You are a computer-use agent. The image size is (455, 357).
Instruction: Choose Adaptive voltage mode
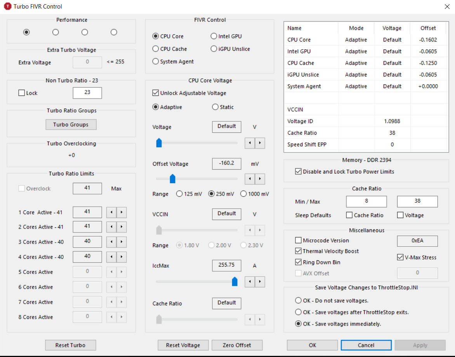click(167, 107)
